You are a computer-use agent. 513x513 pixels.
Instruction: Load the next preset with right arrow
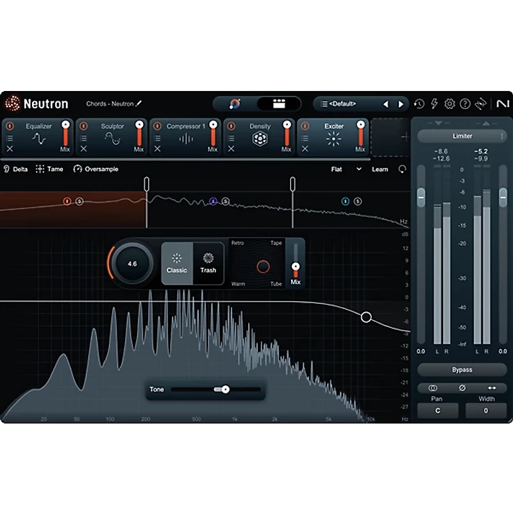[401, 103]
